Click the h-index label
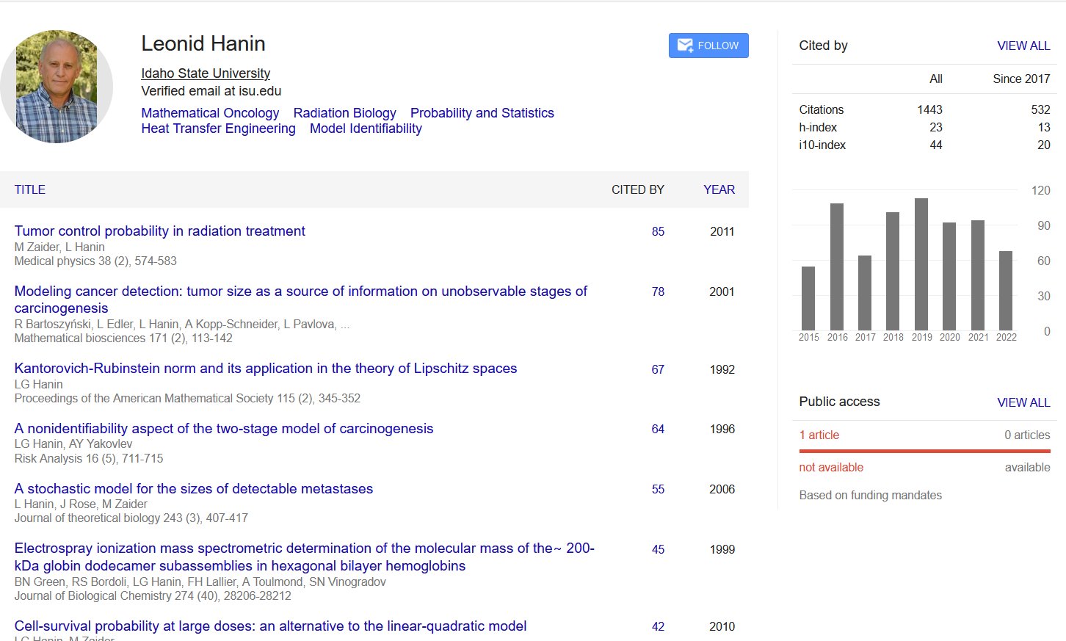1066x641 pixels. pos(818,127)
